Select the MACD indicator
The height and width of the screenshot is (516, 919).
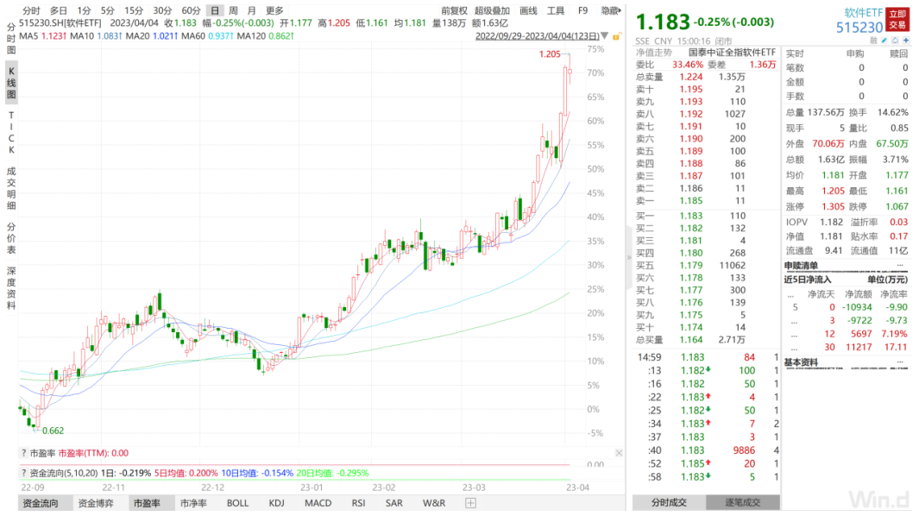pos(318,503)
